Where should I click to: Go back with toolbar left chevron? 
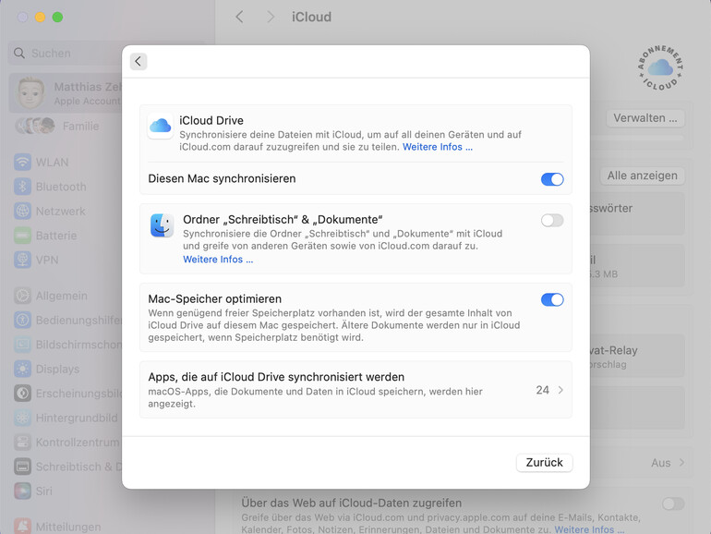click(239, 17)
